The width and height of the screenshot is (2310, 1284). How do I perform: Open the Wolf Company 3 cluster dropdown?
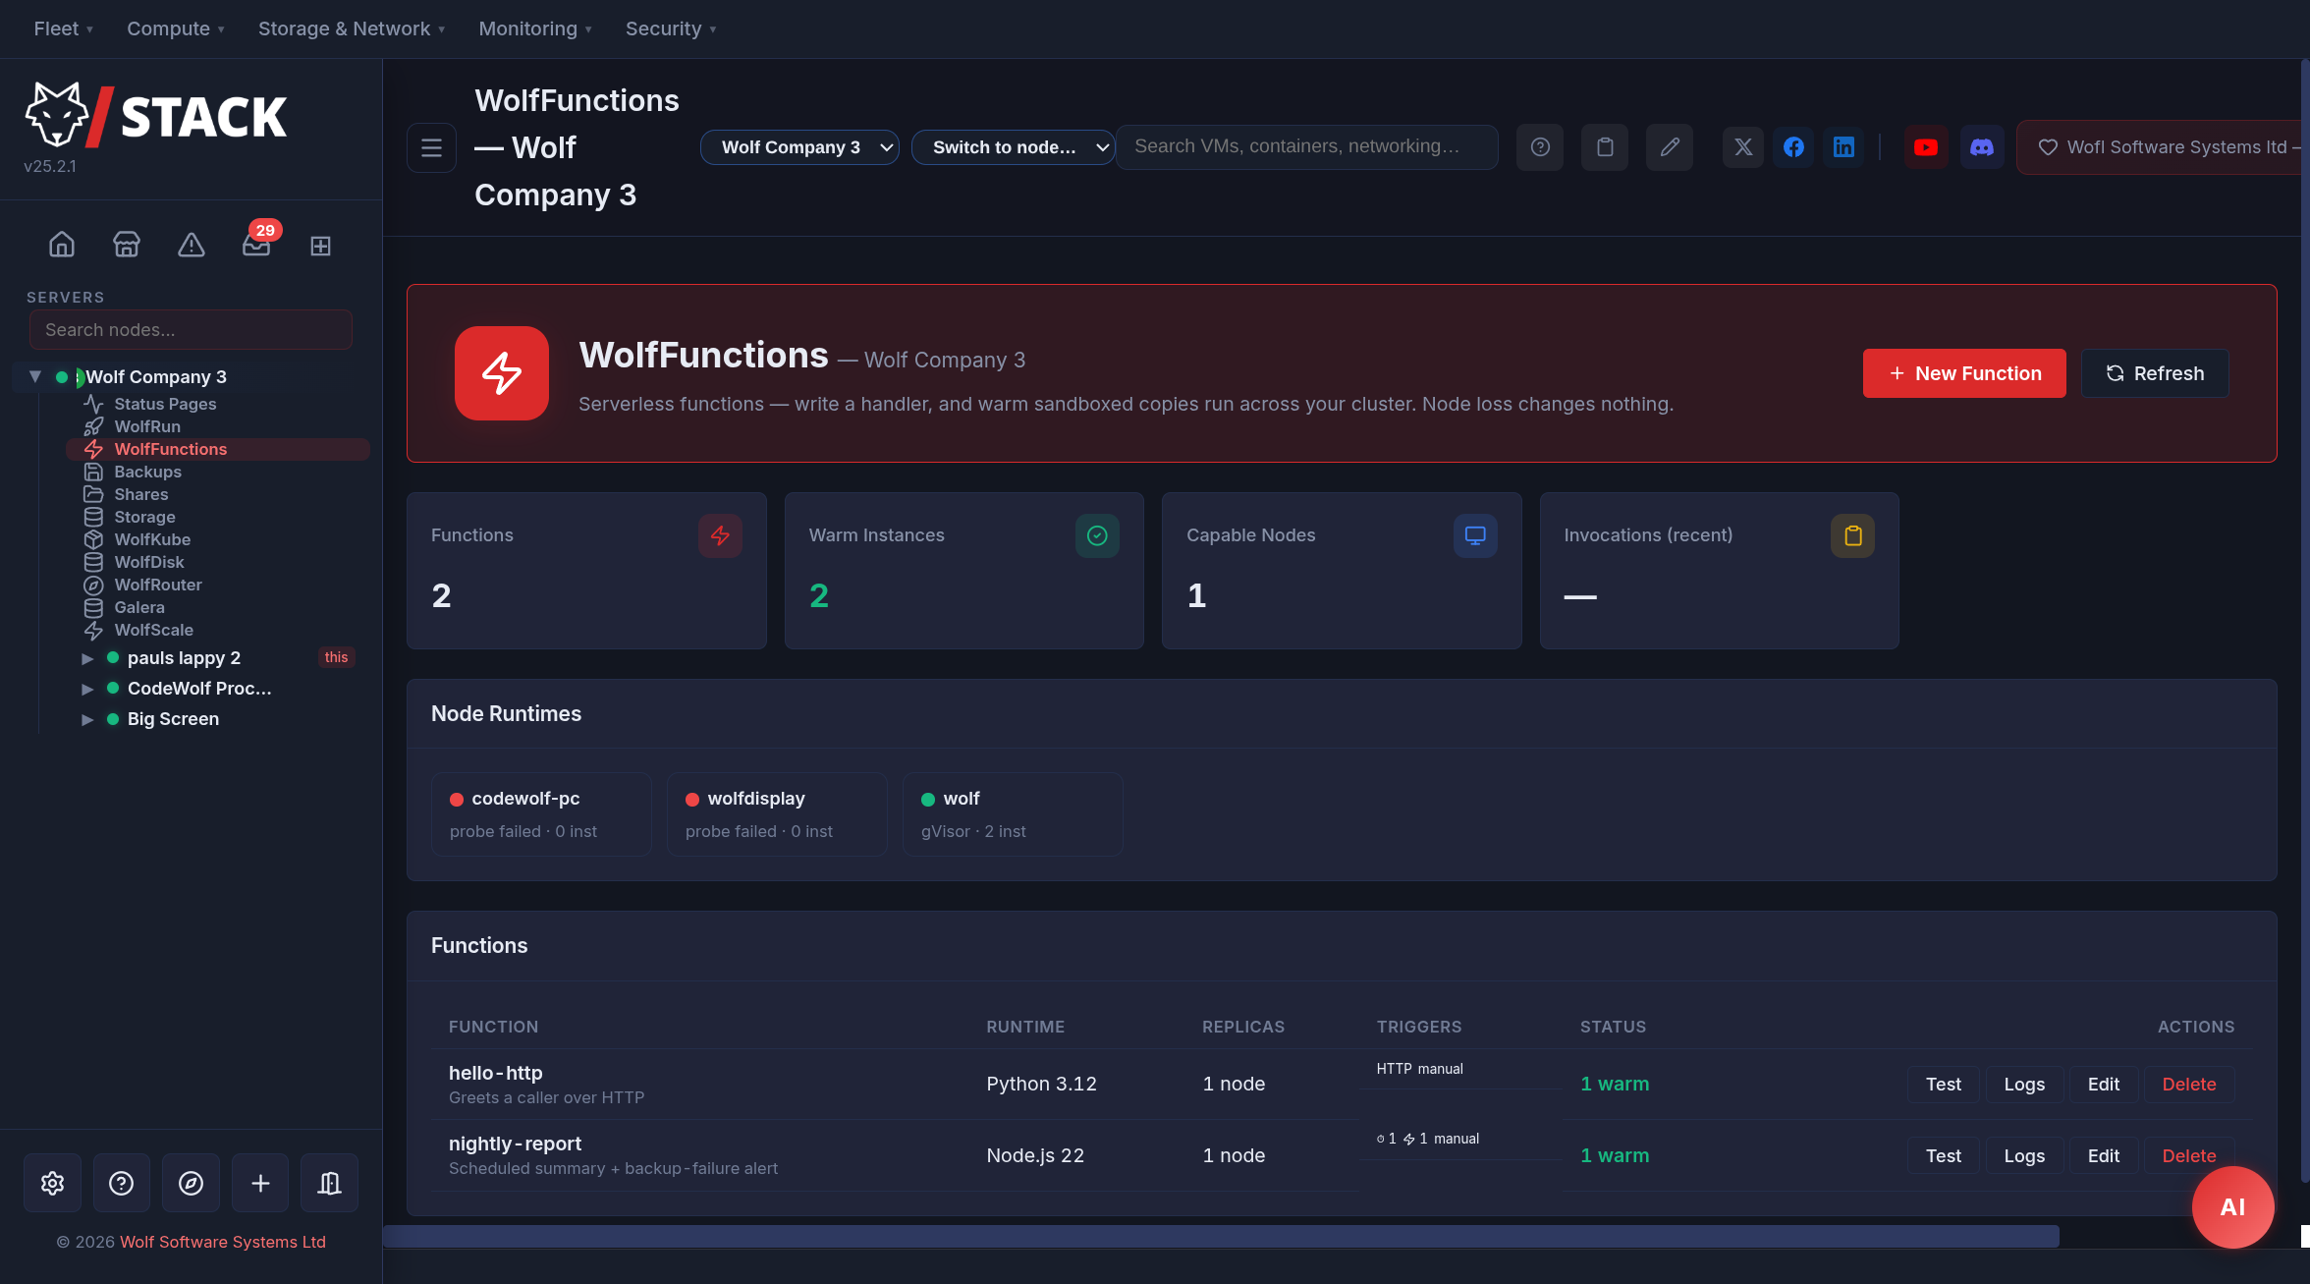799,147
